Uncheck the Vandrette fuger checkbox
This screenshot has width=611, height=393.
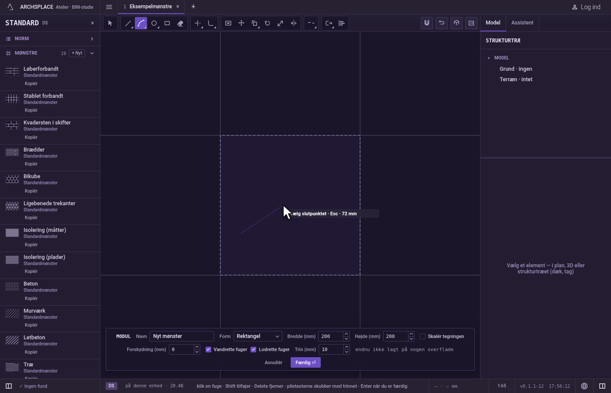(x=209, y=349)
